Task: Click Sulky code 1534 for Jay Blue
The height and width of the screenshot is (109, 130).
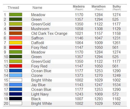Action: click(116, 85)
